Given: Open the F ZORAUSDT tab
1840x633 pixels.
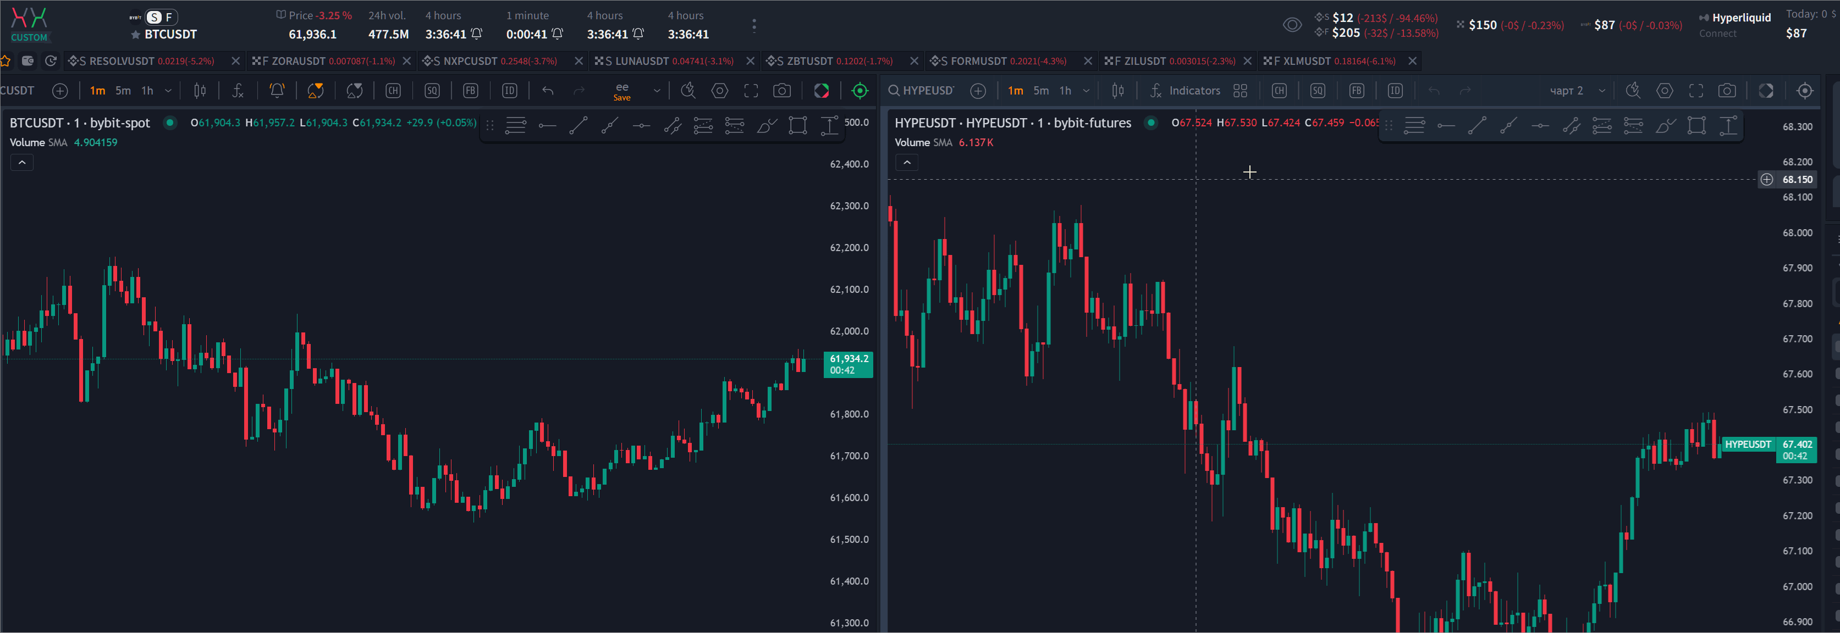Looking at the screenshot, I should pos(323,62).
